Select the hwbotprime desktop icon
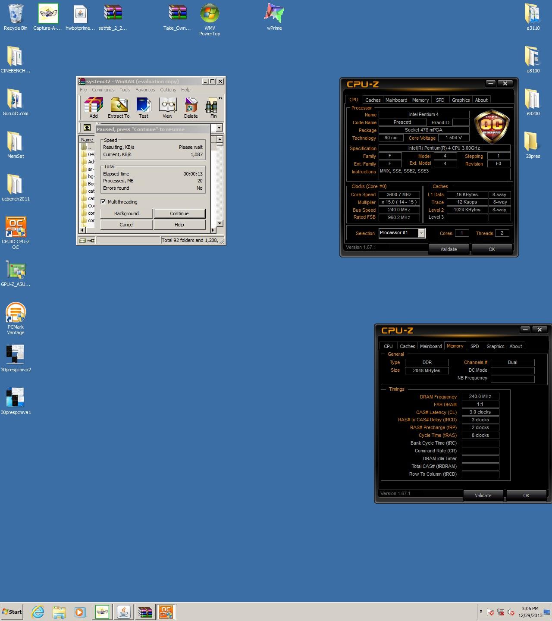The width and height of the screenshot is (552, 621). pyautogui.click(x=80, y=17)
